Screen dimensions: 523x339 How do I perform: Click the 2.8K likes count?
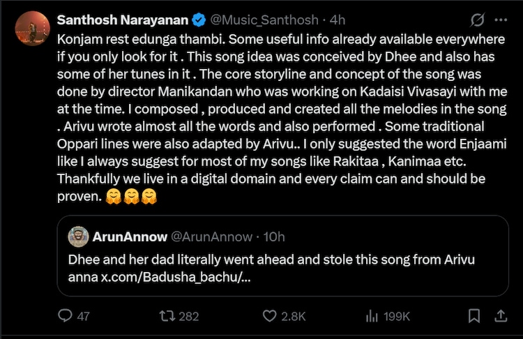pos(293,316)
